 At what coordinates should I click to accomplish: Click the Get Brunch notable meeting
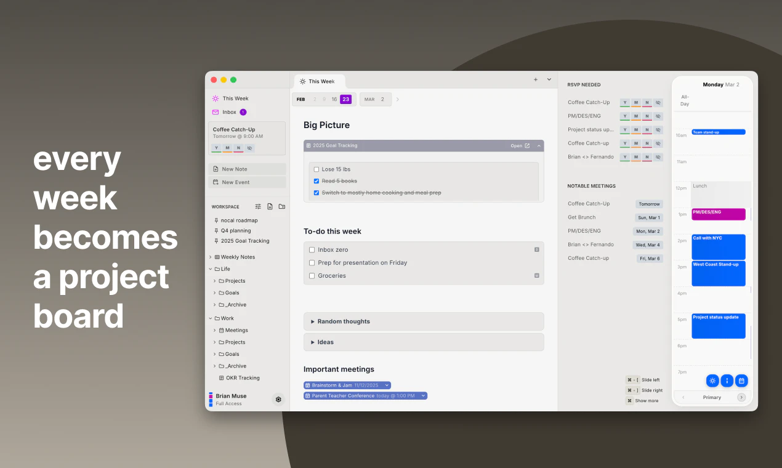tap(582, 217)
